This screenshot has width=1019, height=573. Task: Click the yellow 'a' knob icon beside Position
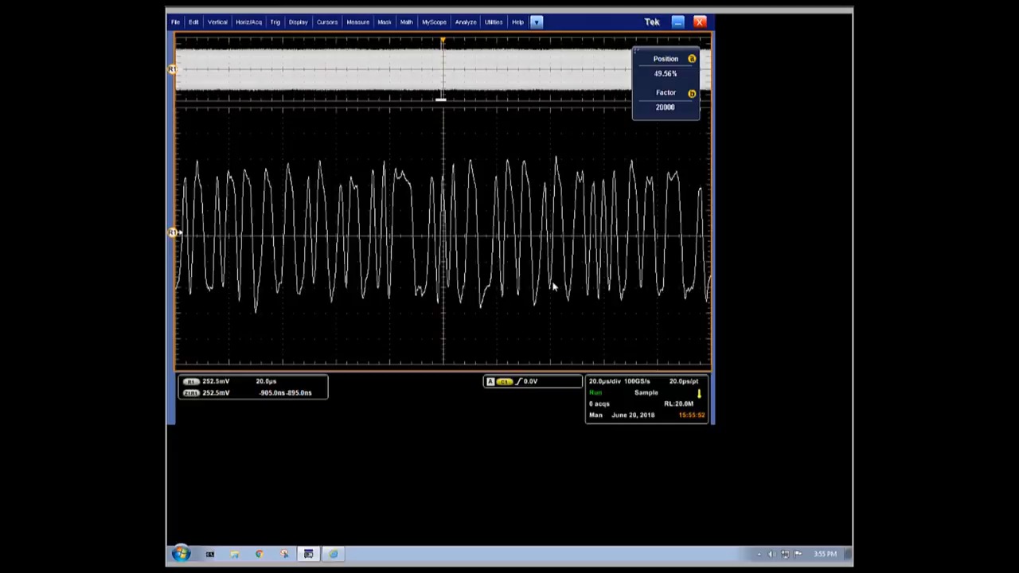(692, 59)
